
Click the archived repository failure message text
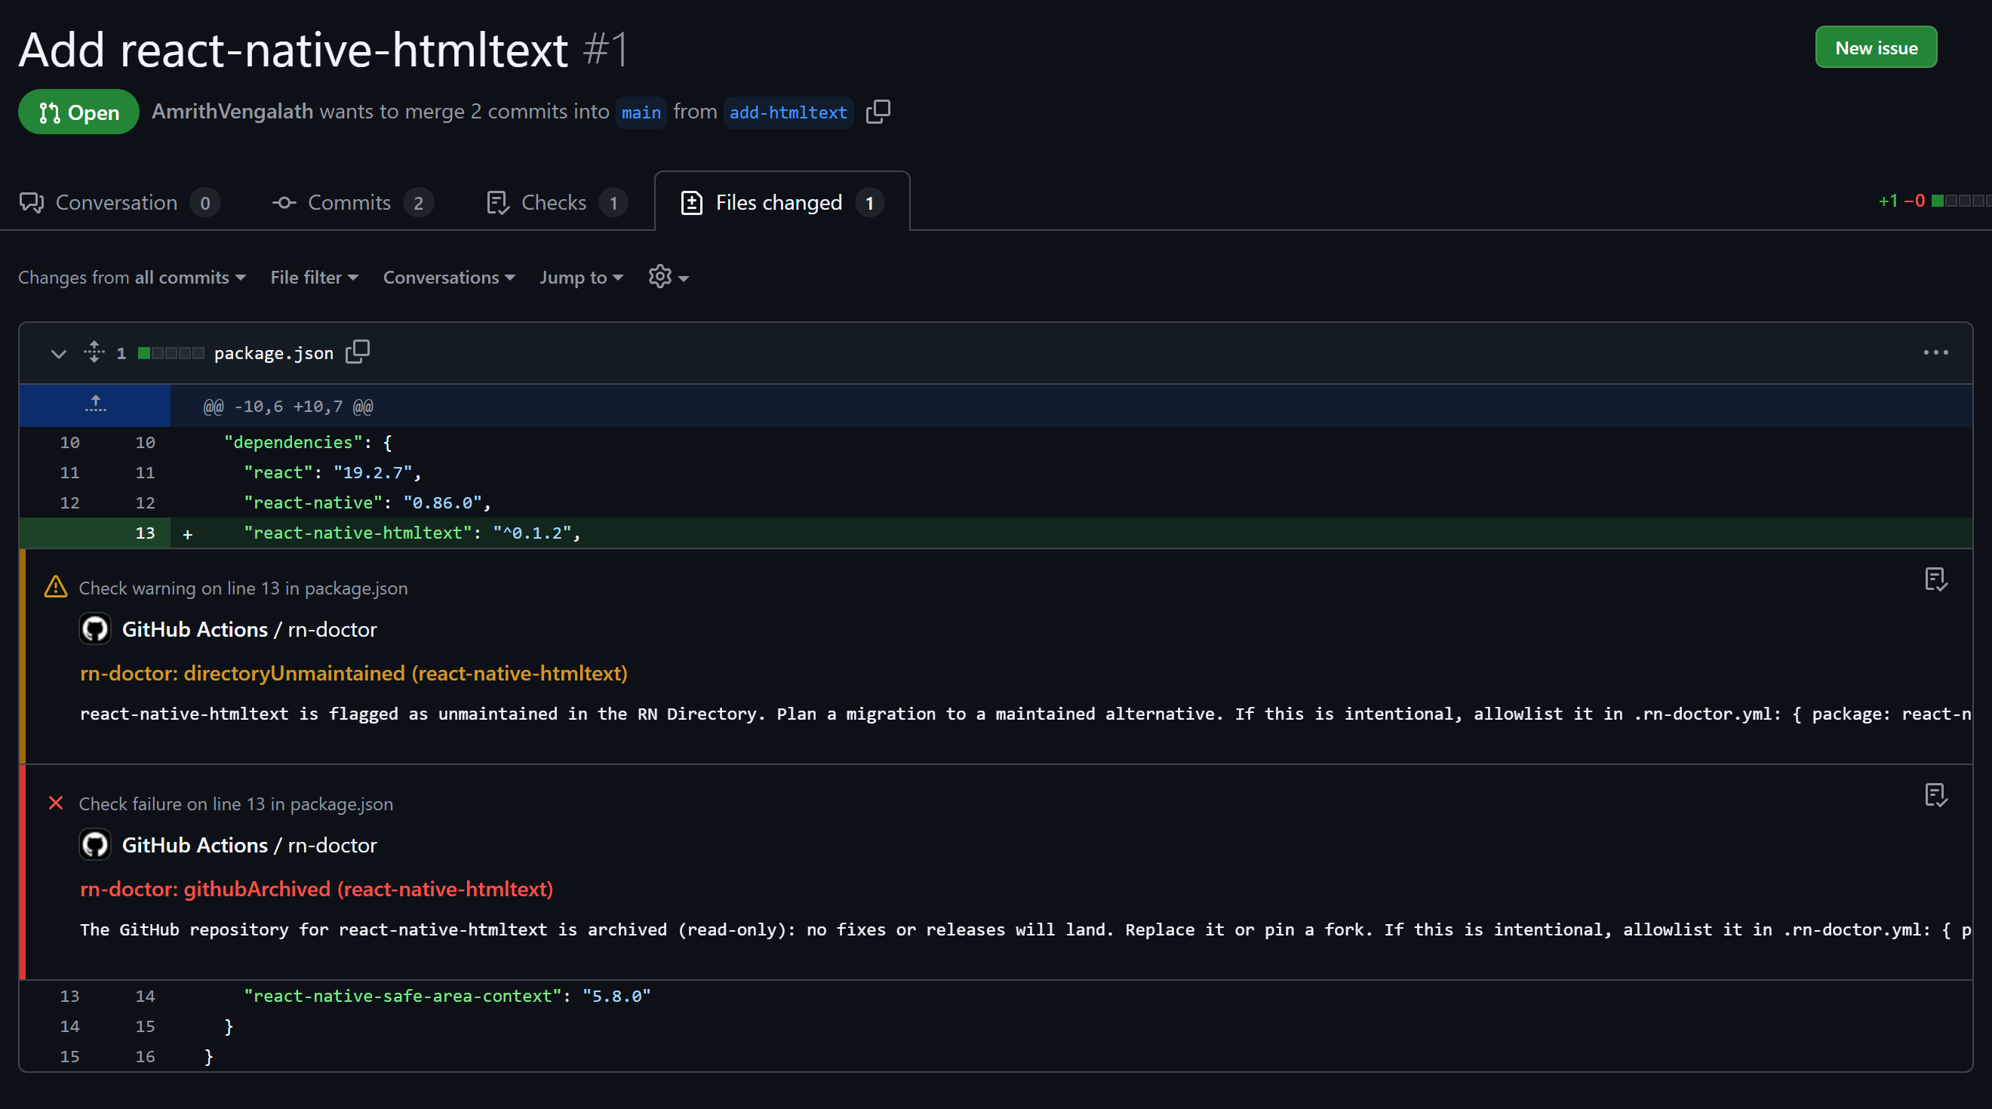(x=1025, y=929)
